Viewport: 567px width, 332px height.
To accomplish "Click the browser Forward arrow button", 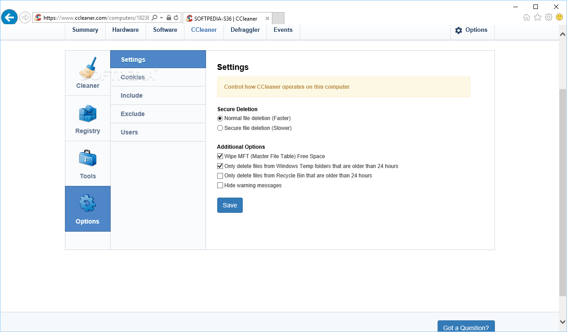I will [x=25, y=18].
